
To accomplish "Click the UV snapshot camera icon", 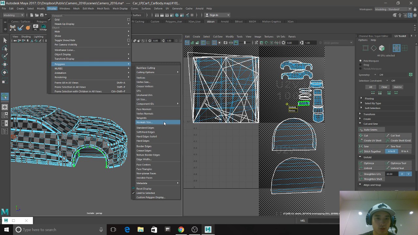I will pyautogui.click(x=225, y=43).
